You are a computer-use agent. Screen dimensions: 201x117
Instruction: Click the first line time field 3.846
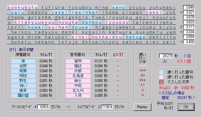point(189,7)
